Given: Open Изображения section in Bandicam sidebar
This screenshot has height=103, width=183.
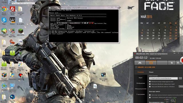Looking at the screenshot, I should (x=140, y=83).
